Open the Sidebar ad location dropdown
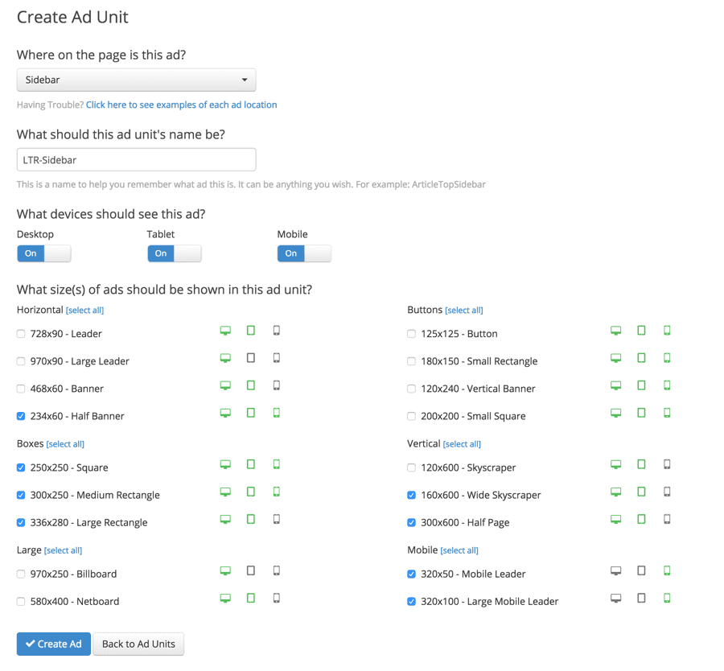The height and width of the screenshot is (671, 724). click(x=136, y=80)
